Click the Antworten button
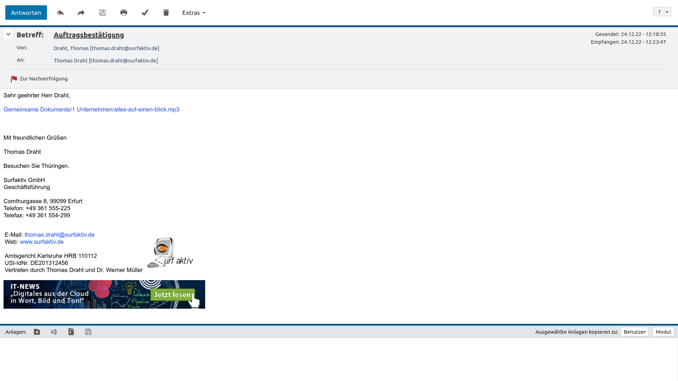678x381 pixels. [26, 12]
